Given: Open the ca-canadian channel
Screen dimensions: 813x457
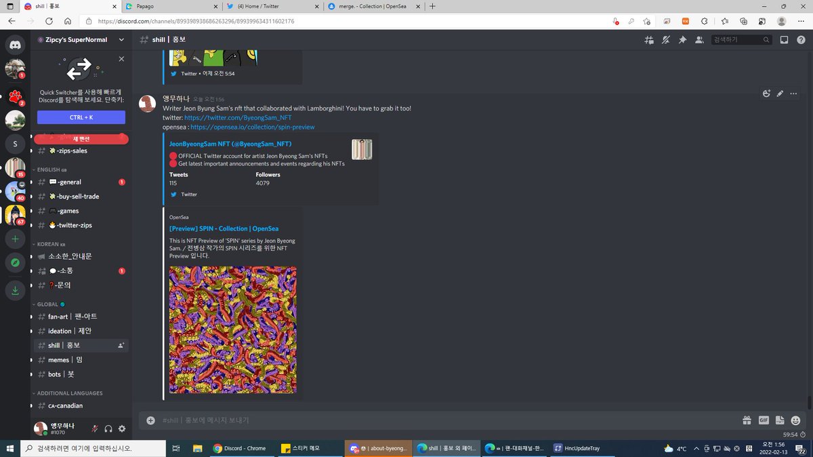Looking at the screenshot, I should 80,405.
